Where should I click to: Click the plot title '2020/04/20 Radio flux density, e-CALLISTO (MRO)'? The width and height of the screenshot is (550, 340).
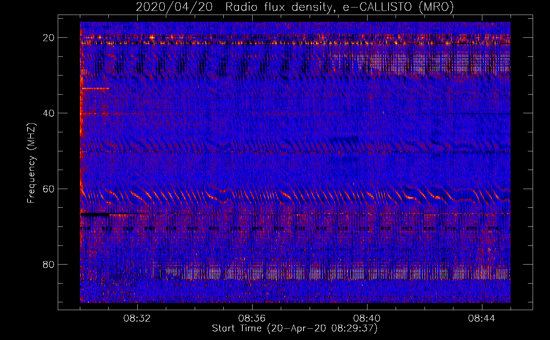pyautogui.click(x=295, y=7)
